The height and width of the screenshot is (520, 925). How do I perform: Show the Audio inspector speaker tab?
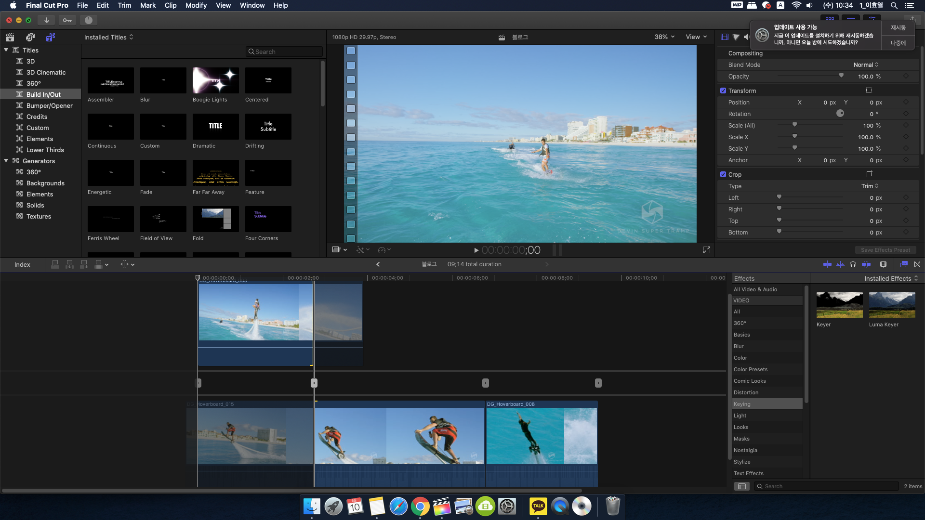746,37
